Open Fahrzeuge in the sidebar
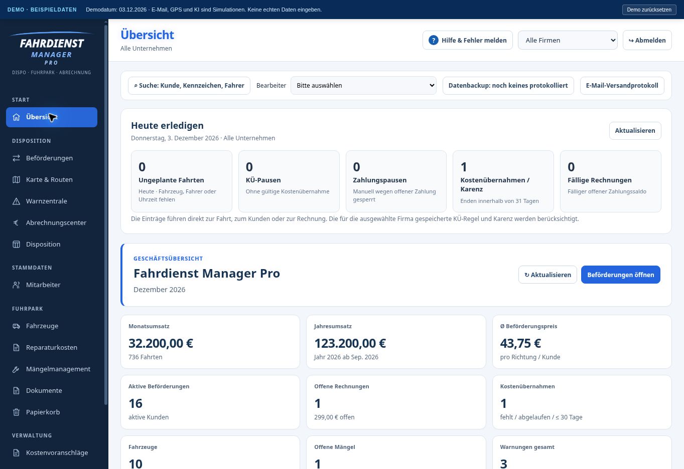 pyautogui.click(x=52, y=326)
